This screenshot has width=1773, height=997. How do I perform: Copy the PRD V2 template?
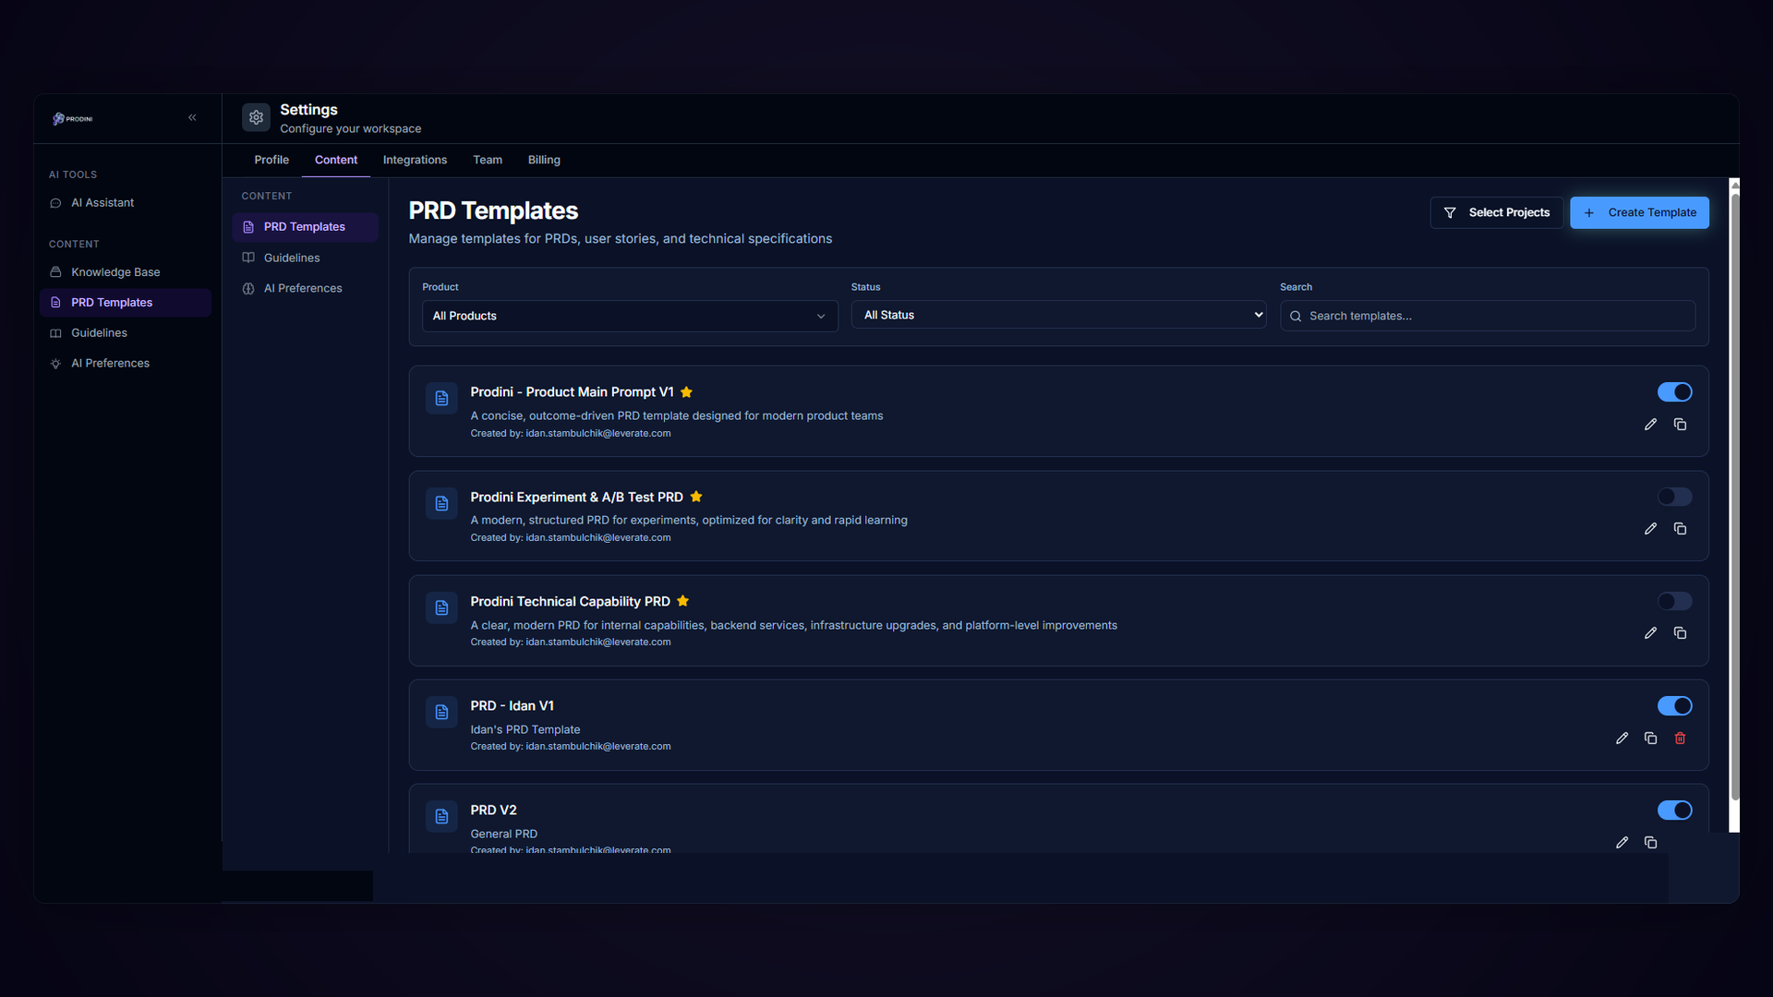pos(1650,843)
